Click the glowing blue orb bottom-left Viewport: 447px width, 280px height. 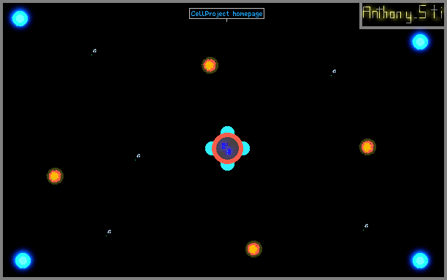pos(23,260)
